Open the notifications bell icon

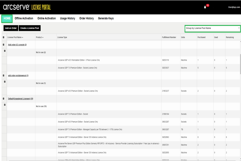point(205,7)
